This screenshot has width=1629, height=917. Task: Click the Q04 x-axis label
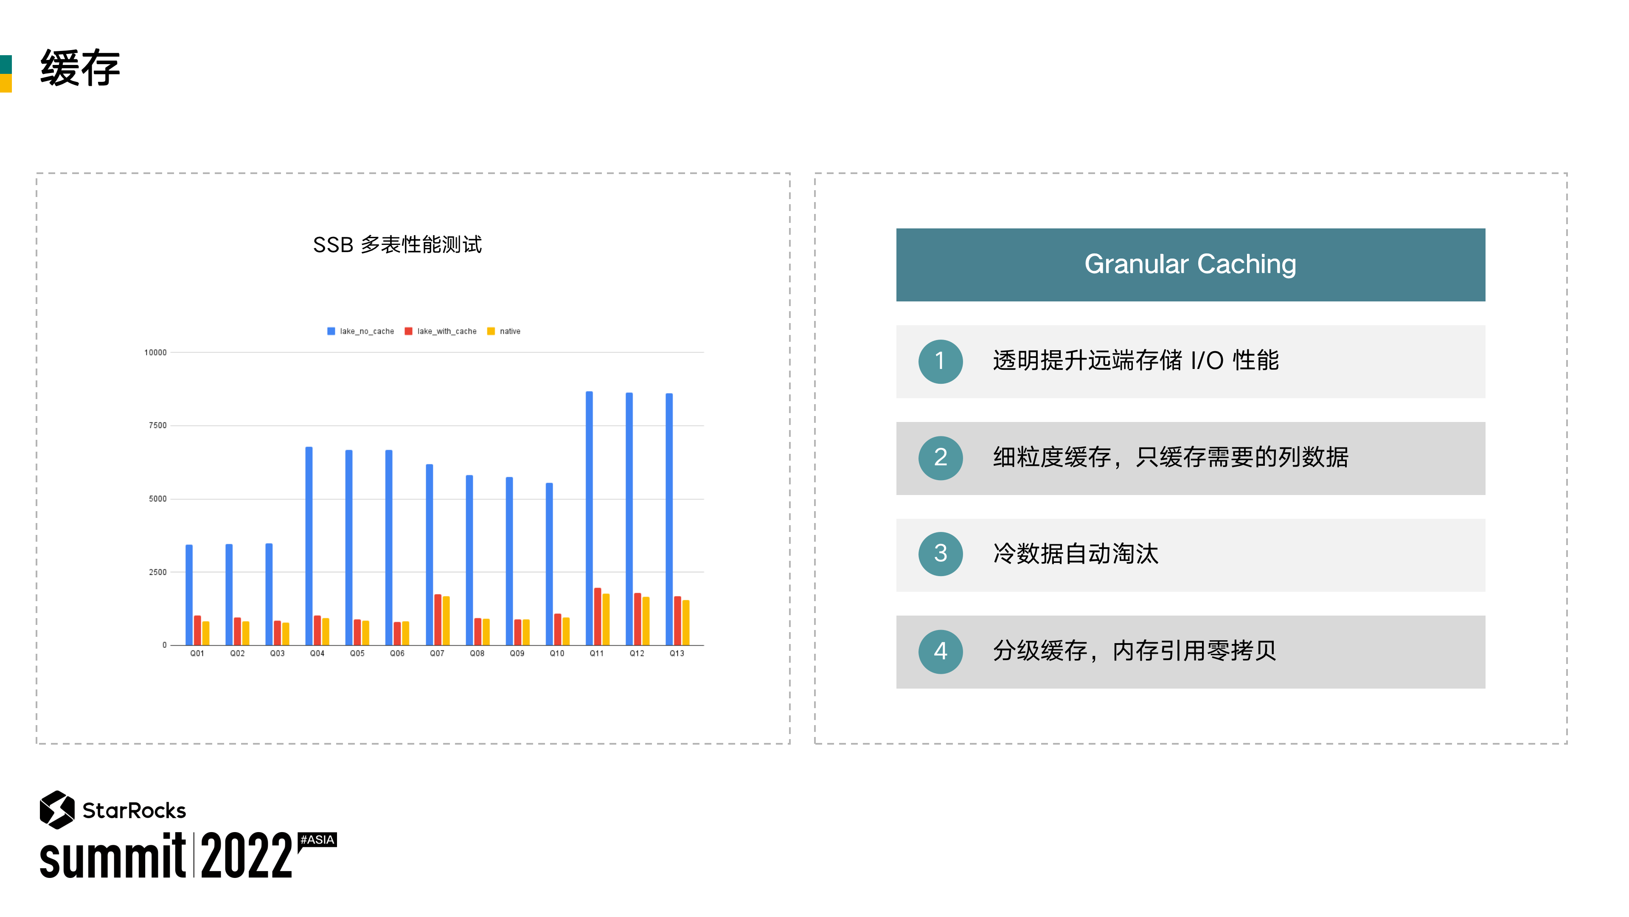317,653
